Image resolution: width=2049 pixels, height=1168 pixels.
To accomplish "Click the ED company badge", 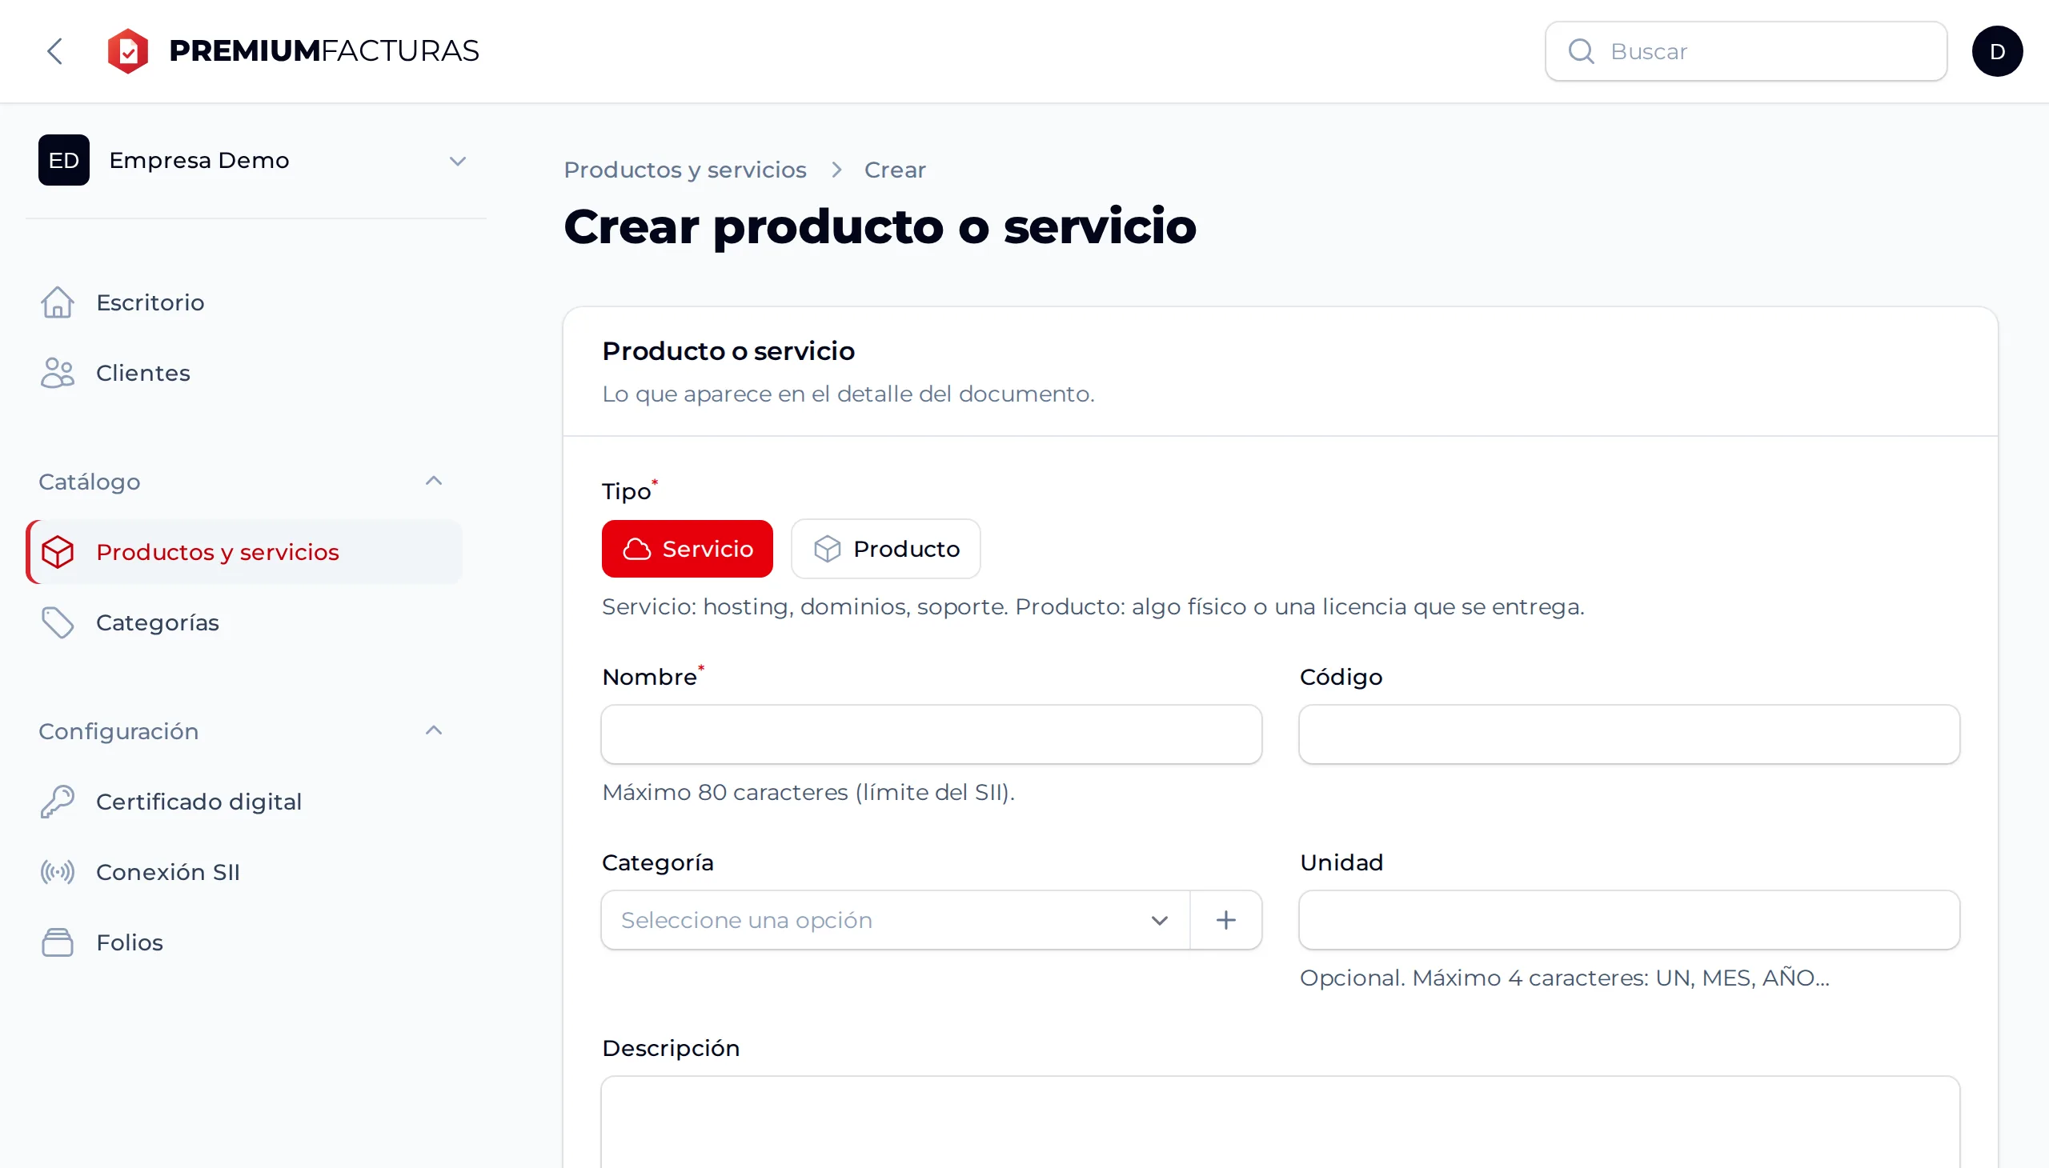I will click(x=64, y=161).
